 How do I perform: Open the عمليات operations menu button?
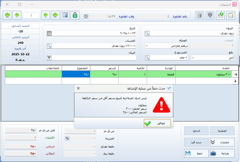pos(222,142)
